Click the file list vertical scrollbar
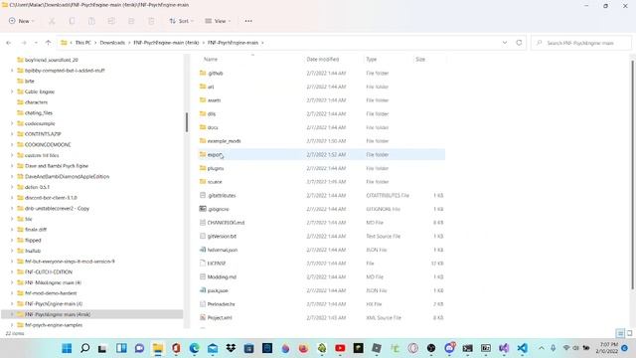The width and height of the screenshot is (636, 358). click(x=632, y=175)
